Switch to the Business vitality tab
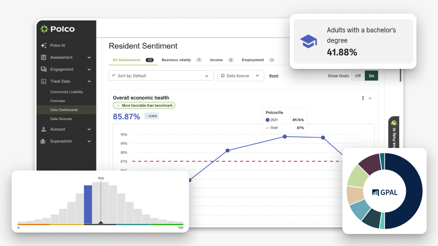Viewport: 438px width, 246px height. (x=176, y=60)
